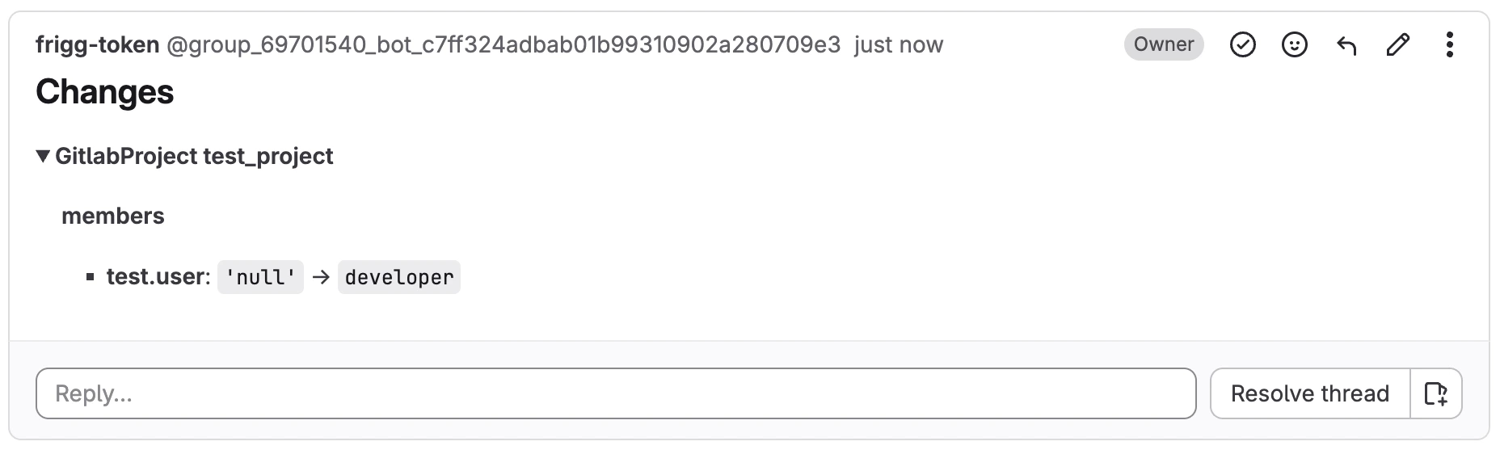This screenshot has height=454, width=1500.
Task: Click the resolve in new issue icon
Action: click(x=1435, y=393)
